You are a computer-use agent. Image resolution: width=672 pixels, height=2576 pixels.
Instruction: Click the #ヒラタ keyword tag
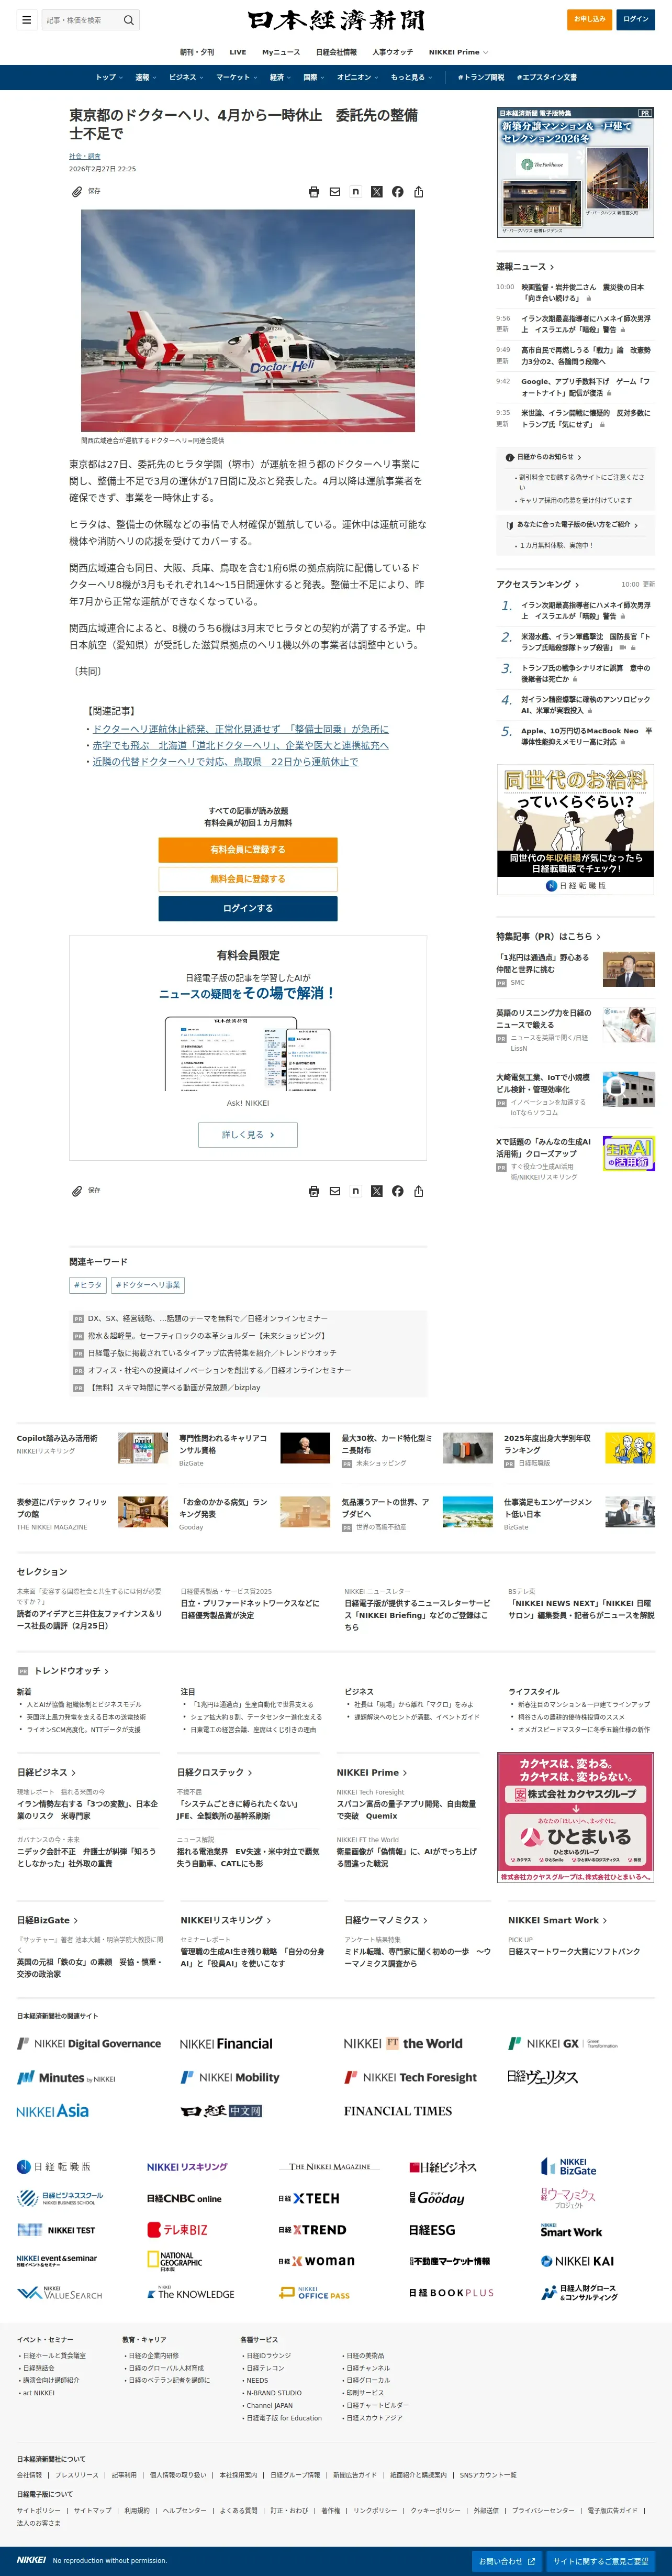click(88, 1285)
